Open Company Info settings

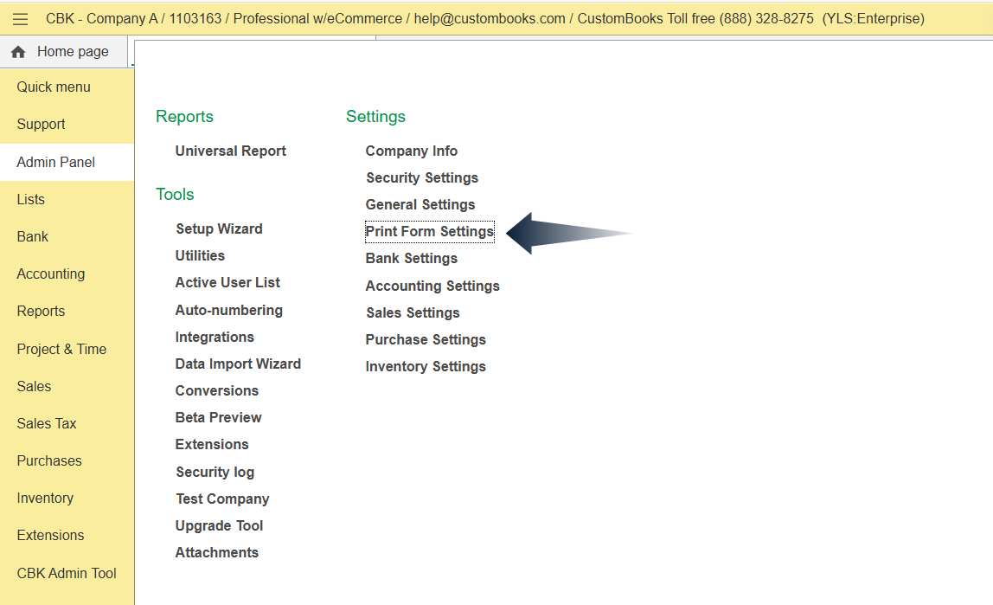pos(412,151)
